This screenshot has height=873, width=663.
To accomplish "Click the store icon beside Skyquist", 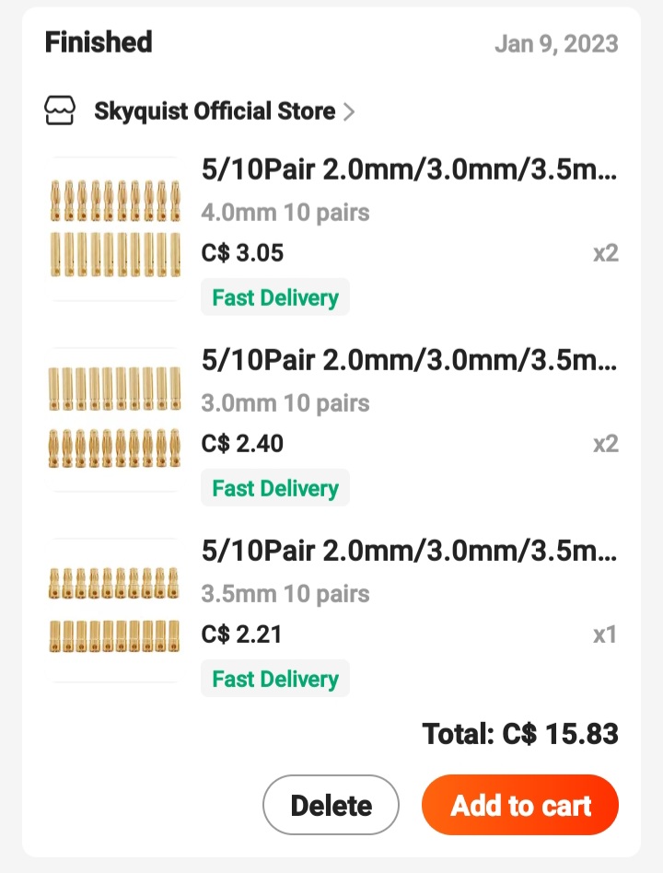I will coord(61,111).
